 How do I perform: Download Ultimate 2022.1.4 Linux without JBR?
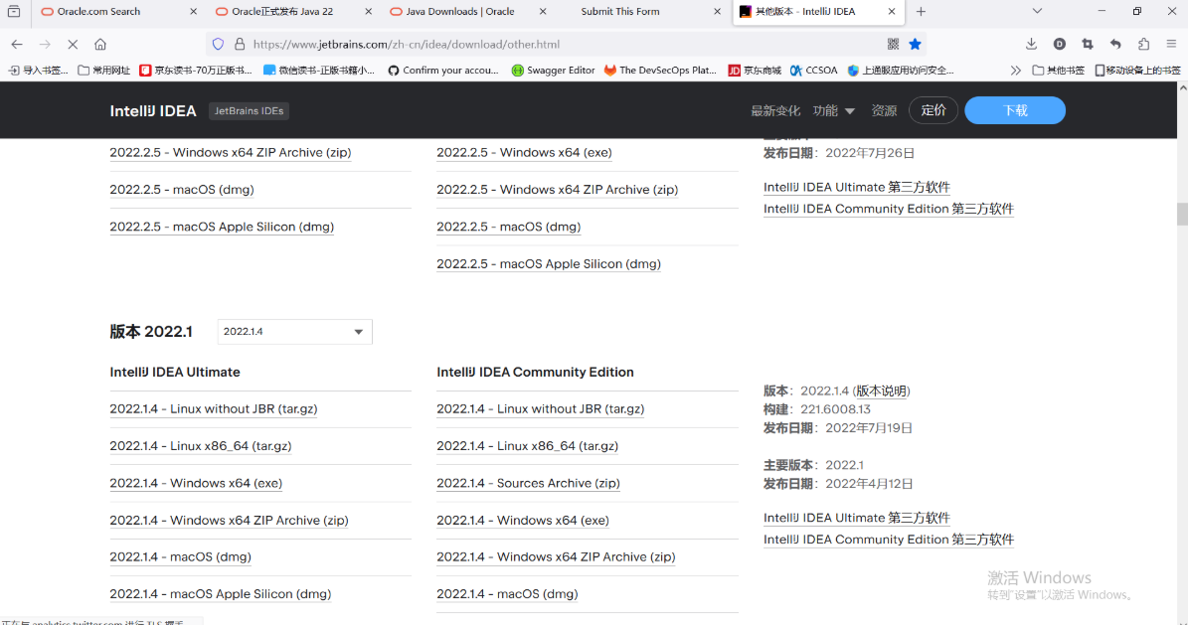point(214,409)
